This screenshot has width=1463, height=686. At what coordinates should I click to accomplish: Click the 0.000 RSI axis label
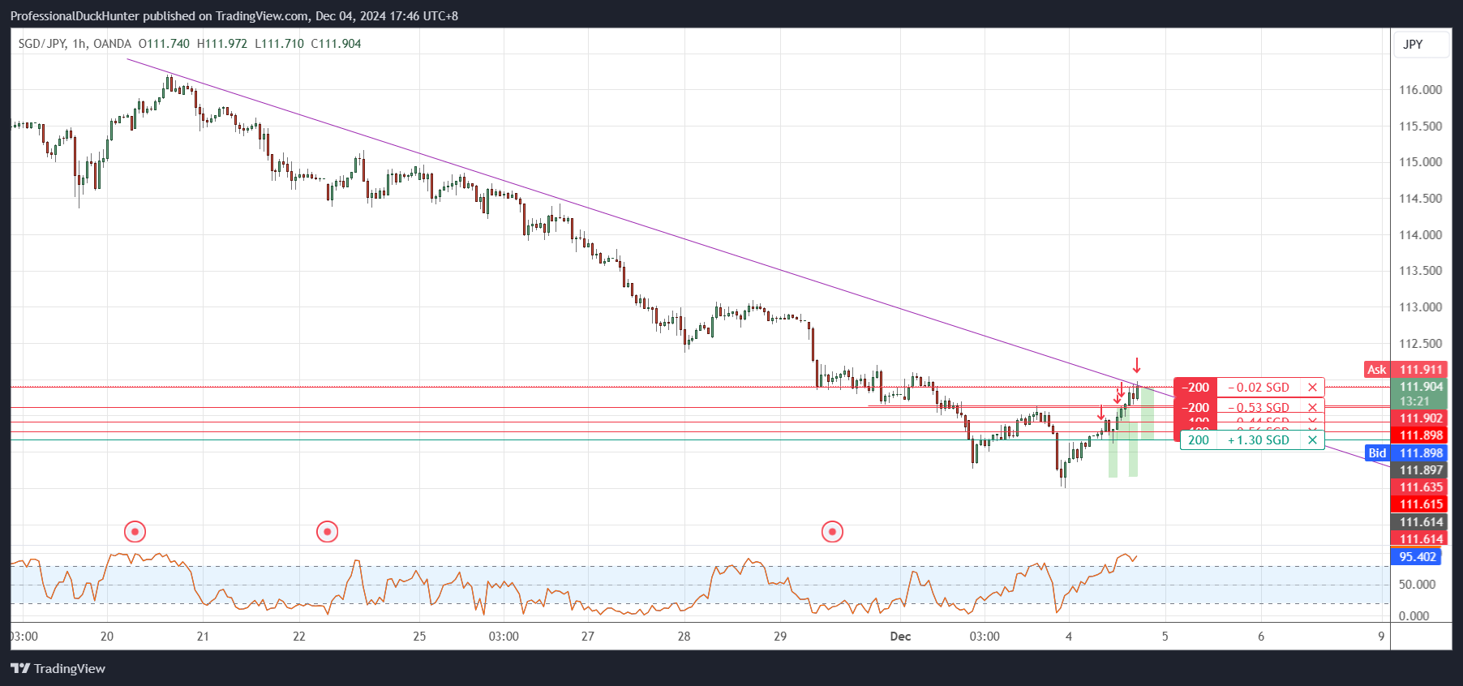tap(1414, 616)
